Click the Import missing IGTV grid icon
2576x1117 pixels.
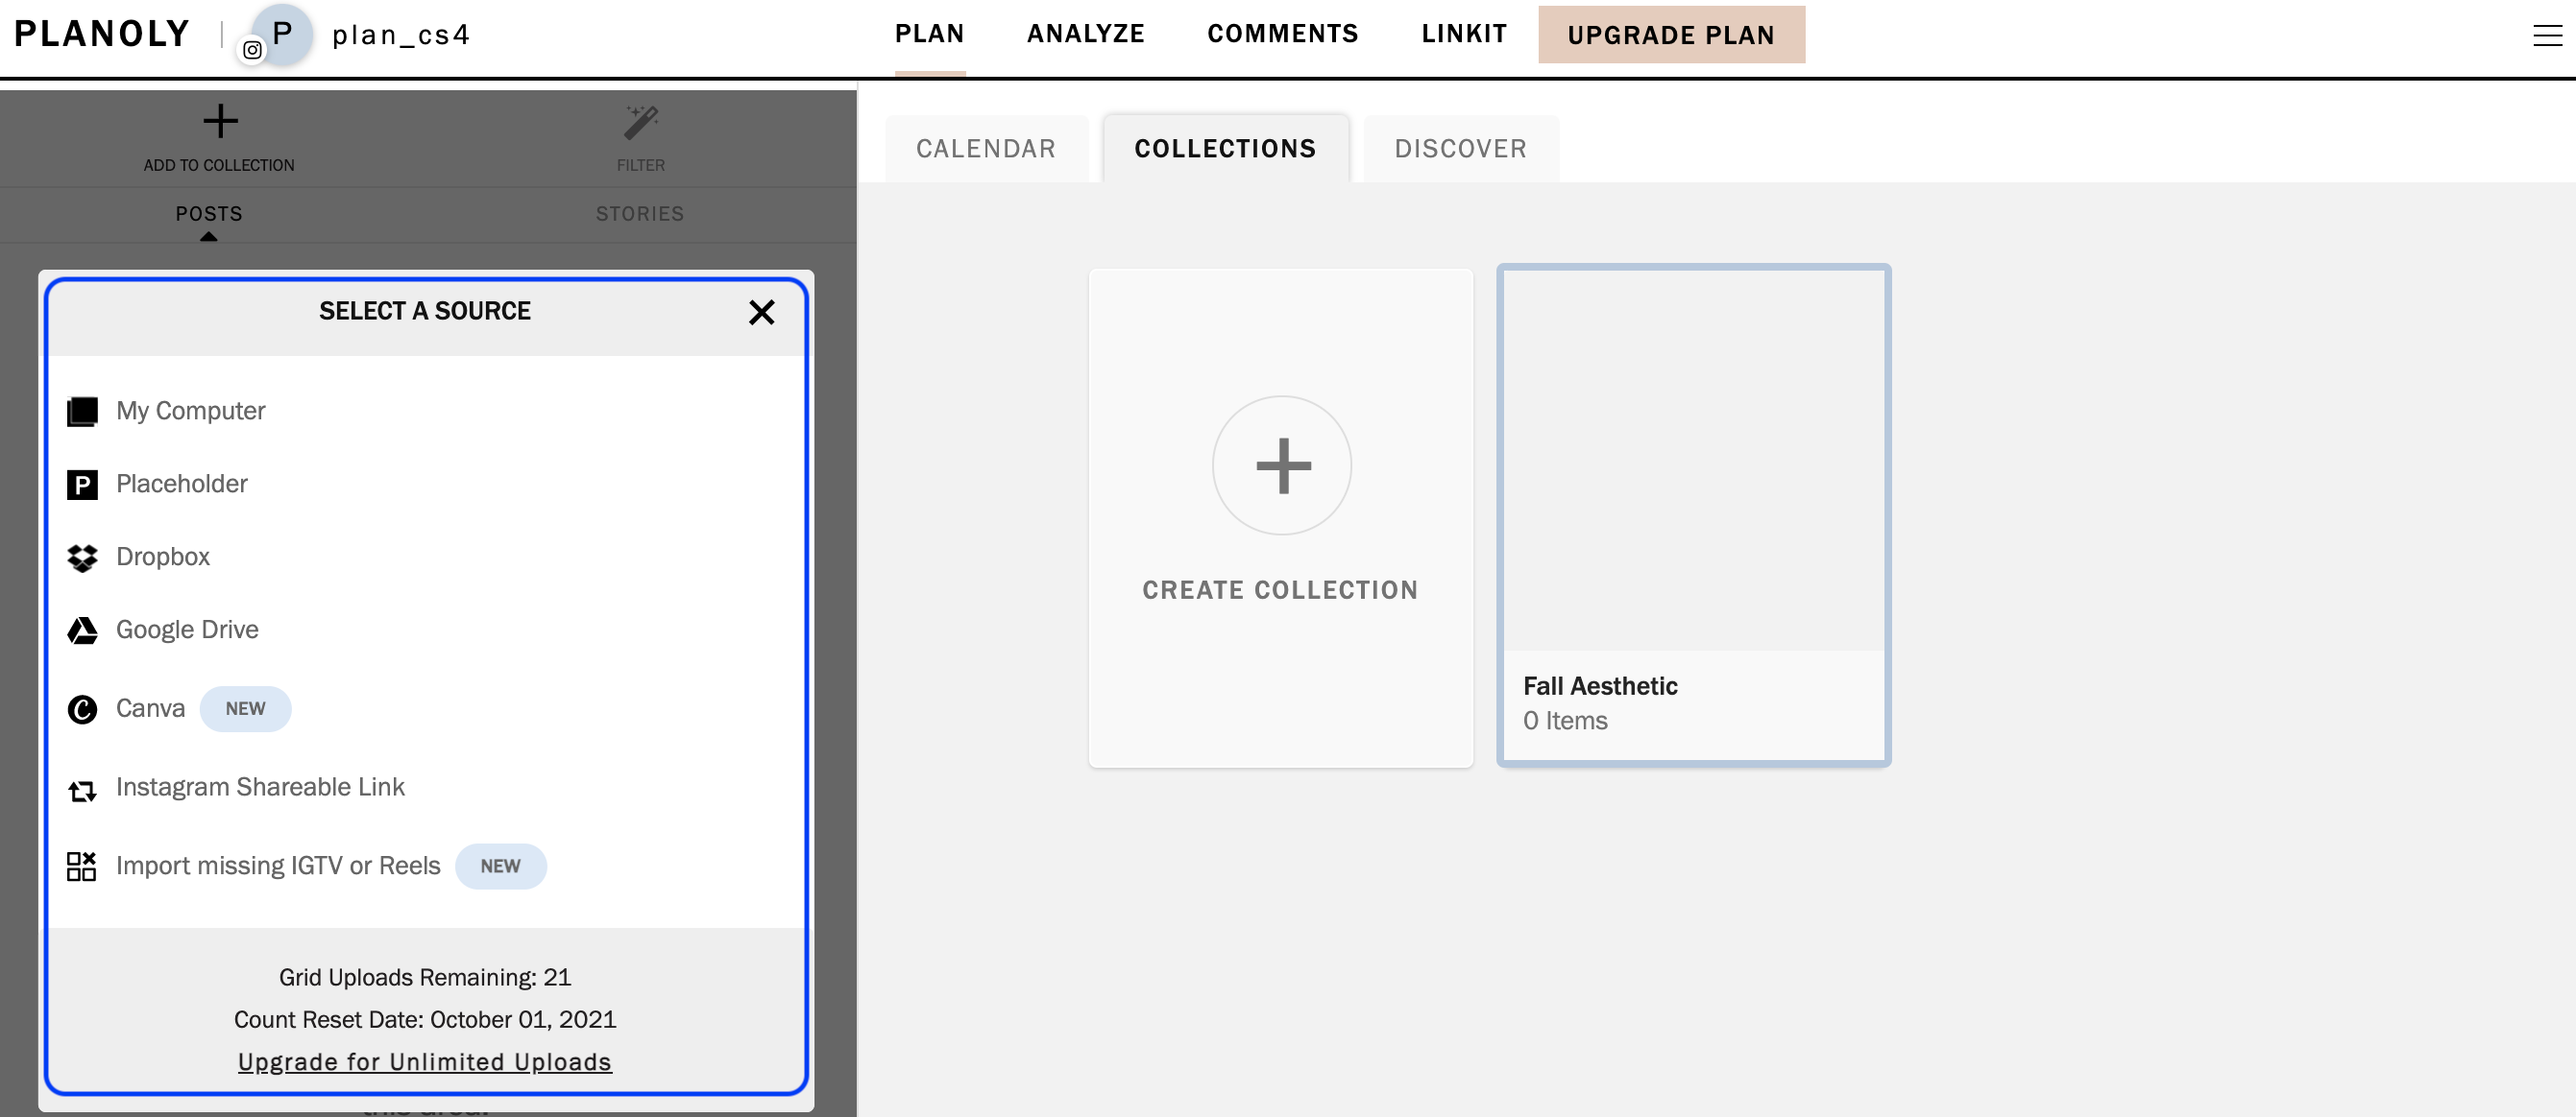pos(82,867)
